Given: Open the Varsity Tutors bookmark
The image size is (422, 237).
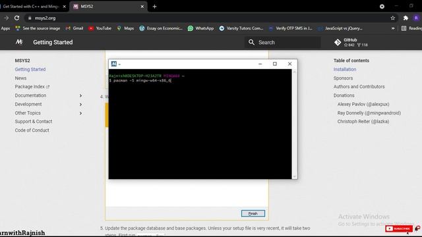Looking at the screenshot, I should point(241,28).
